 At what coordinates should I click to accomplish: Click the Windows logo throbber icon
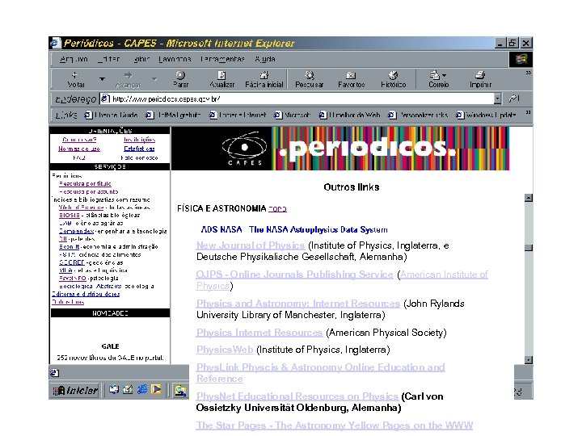point(521,59)
